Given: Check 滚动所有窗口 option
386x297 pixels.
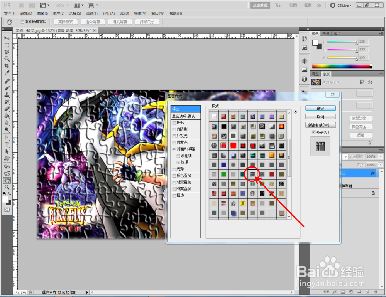Looking at the screenshot, I should pyautogui.click(x=22, y=22).
